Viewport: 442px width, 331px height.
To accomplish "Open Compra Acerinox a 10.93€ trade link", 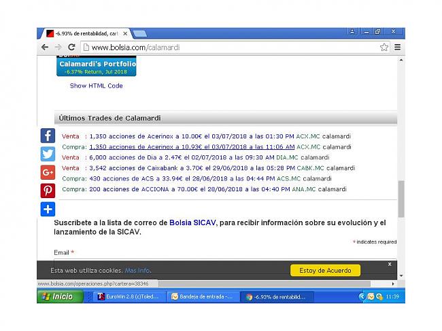I will point(192,147).
